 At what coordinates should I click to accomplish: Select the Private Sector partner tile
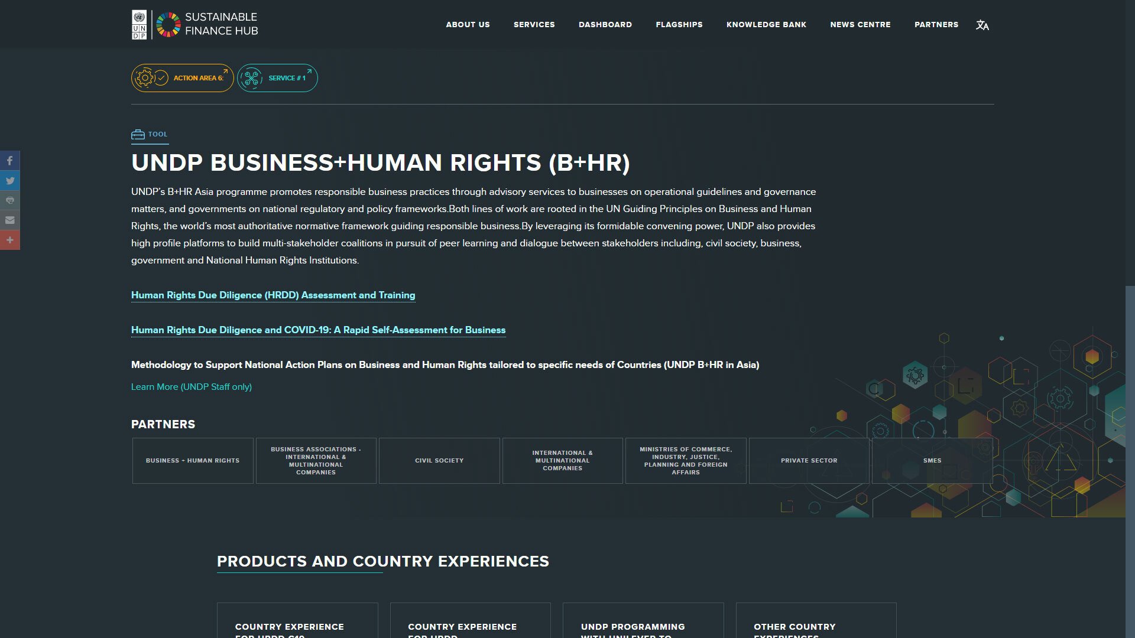click(809, 461)
